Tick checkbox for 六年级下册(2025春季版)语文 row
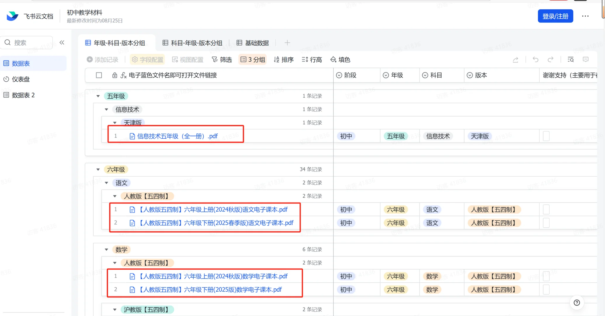 (x=546, y=223)
